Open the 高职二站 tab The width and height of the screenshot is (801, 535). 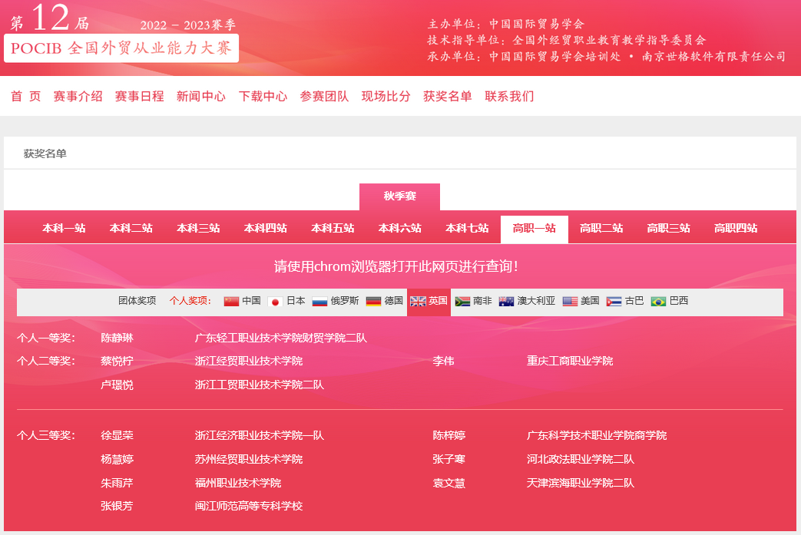coord(601,229)
